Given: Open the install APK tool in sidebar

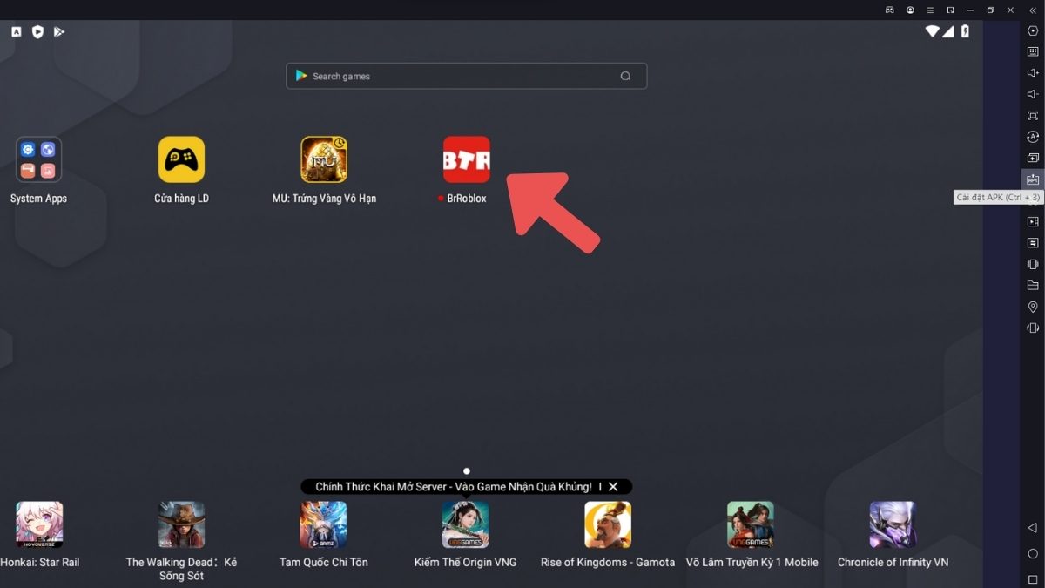Looking at the screenshot, I should pos(1032,179).
